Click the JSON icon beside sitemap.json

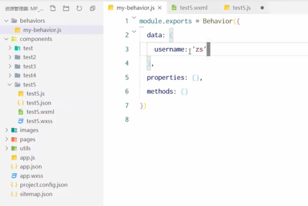point(14,194)
